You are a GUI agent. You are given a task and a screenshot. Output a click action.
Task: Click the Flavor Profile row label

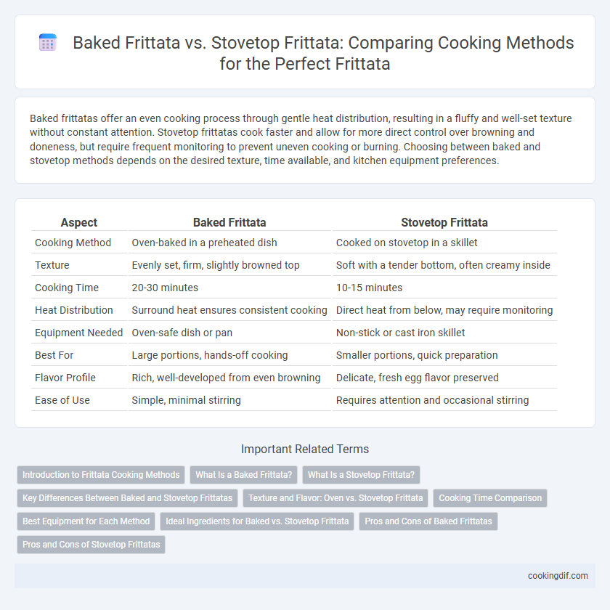(65, 378)
